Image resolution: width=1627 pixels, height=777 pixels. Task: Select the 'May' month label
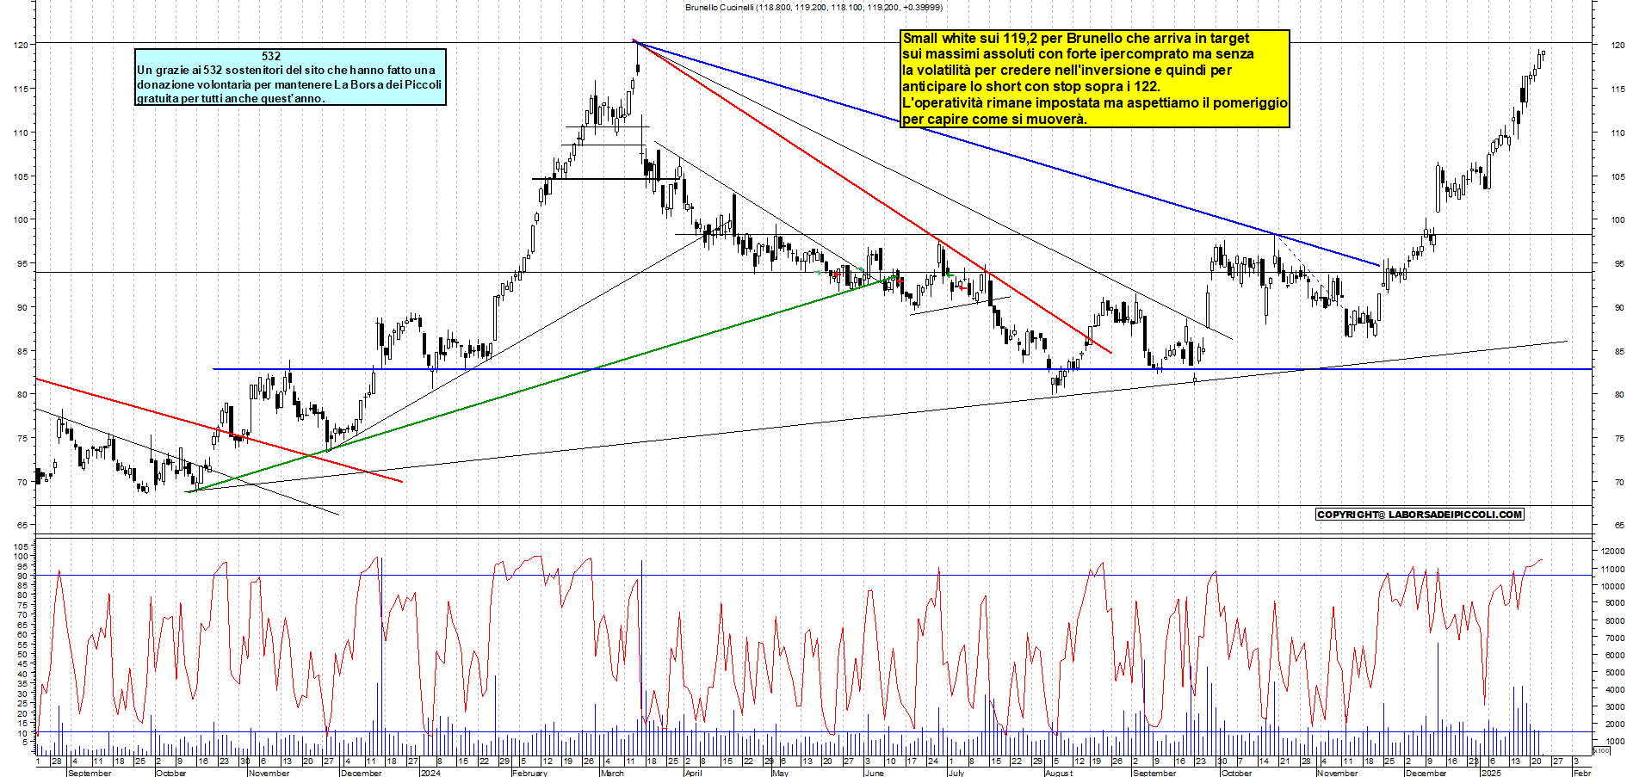(780, 773)
